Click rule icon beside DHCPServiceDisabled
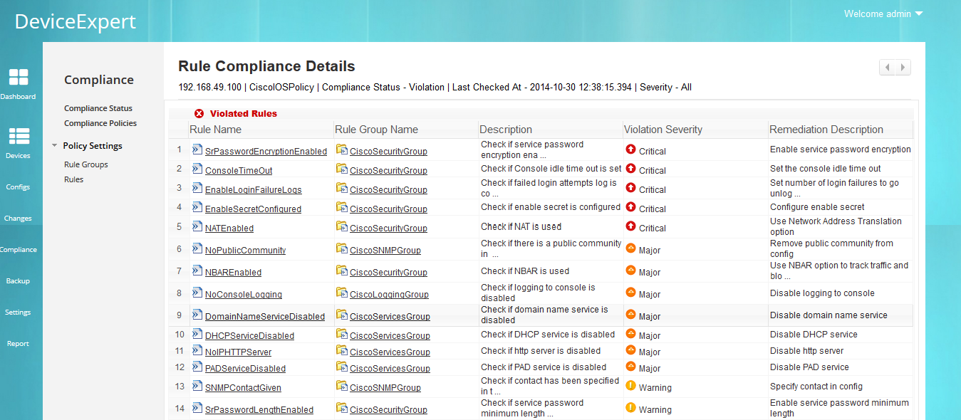The height and width of the screenshot is (420, 961). point(197,333)
